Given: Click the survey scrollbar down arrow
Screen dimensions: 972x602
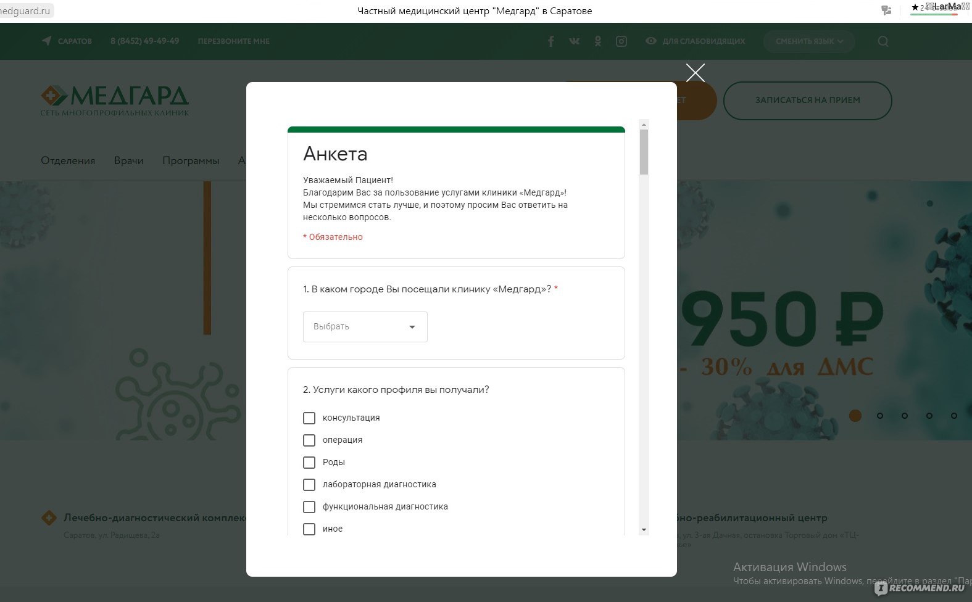Looking at the screenshot, I should point(644,530).
